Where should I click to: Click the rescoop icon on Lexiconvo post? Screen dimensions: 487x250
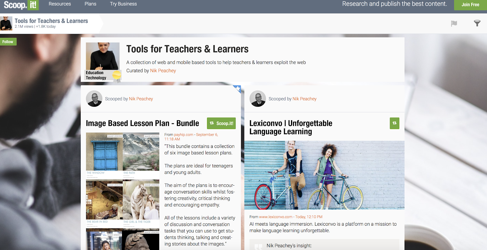(x=394, y=123)
